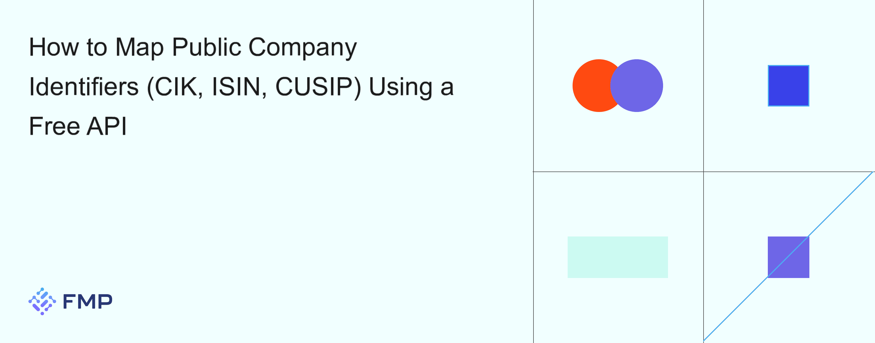
Task: Click the word "Map" in the headline
Action: 140,48
